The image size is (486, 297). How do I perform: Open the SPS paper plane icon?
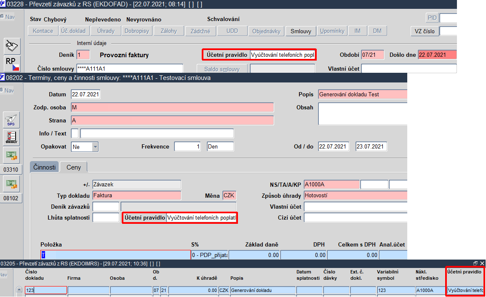[11, 120]
